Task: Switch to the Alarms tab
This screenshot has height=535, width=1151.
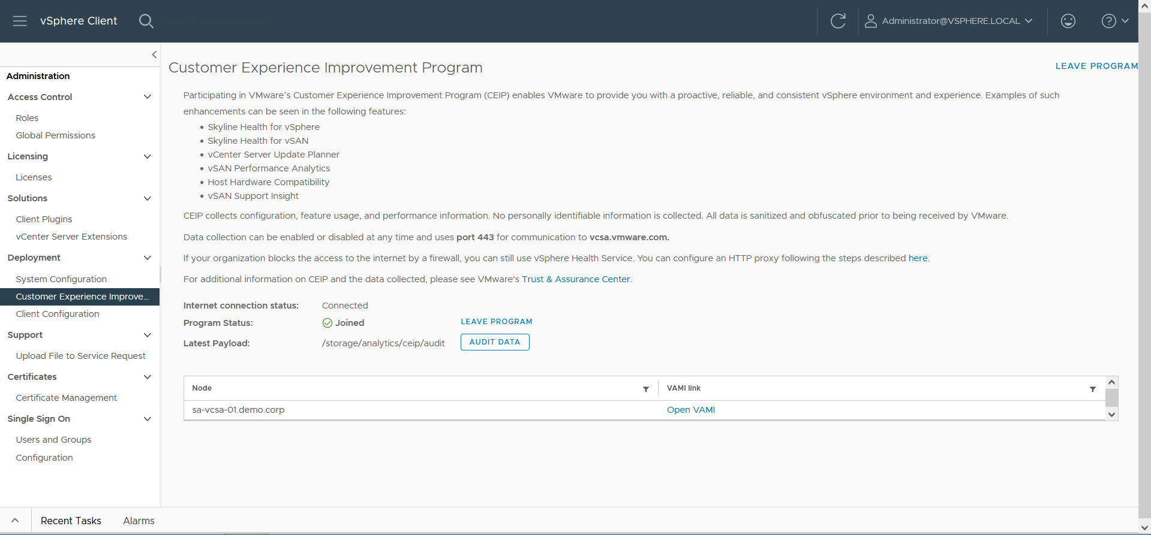Action: tap(139, 521)
